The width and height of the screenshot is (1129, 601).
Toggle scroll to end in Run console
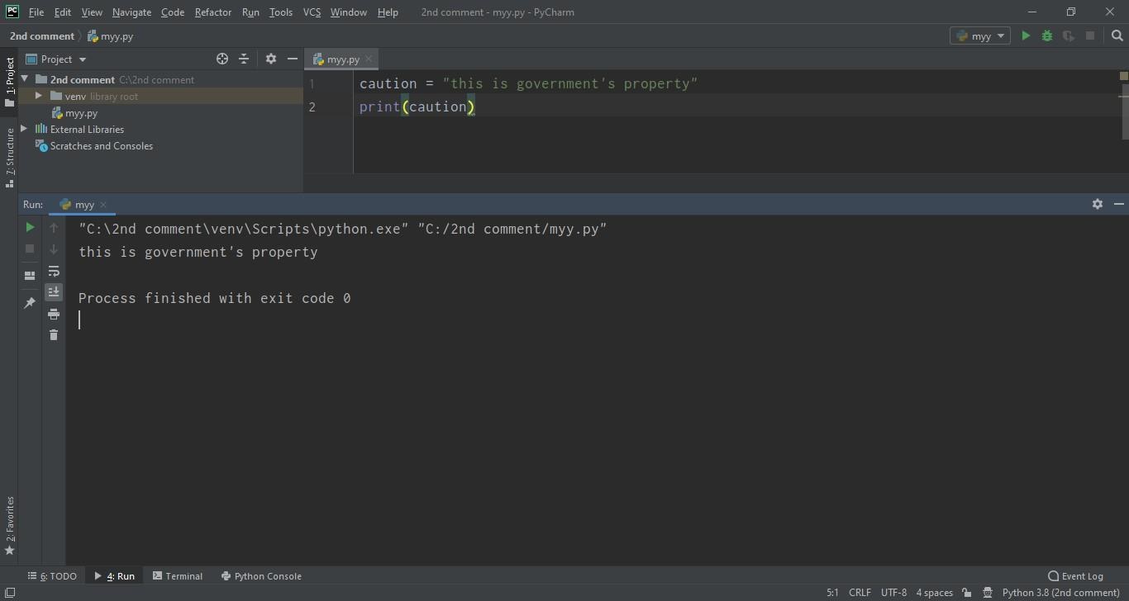coord(54,292)
